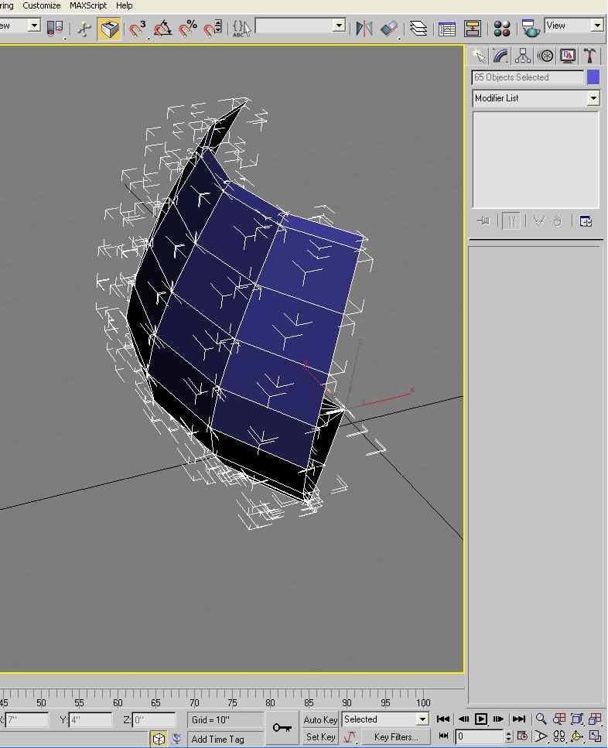Open the Material Editor
Viewport: 608px width, 748px height.
[502, 29]
